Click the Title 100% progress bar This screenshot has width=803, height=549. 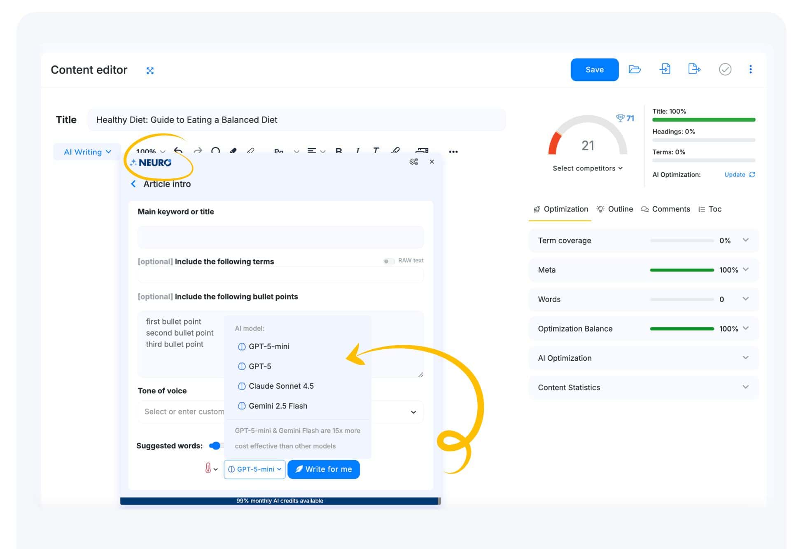click(704, 120)
